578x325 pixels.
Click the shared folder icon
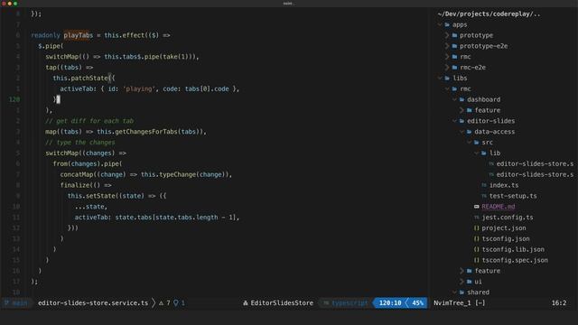point(461,292)
